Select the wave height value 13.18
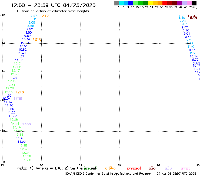Viewport: 200px width, 176px height. pos(23,145)
